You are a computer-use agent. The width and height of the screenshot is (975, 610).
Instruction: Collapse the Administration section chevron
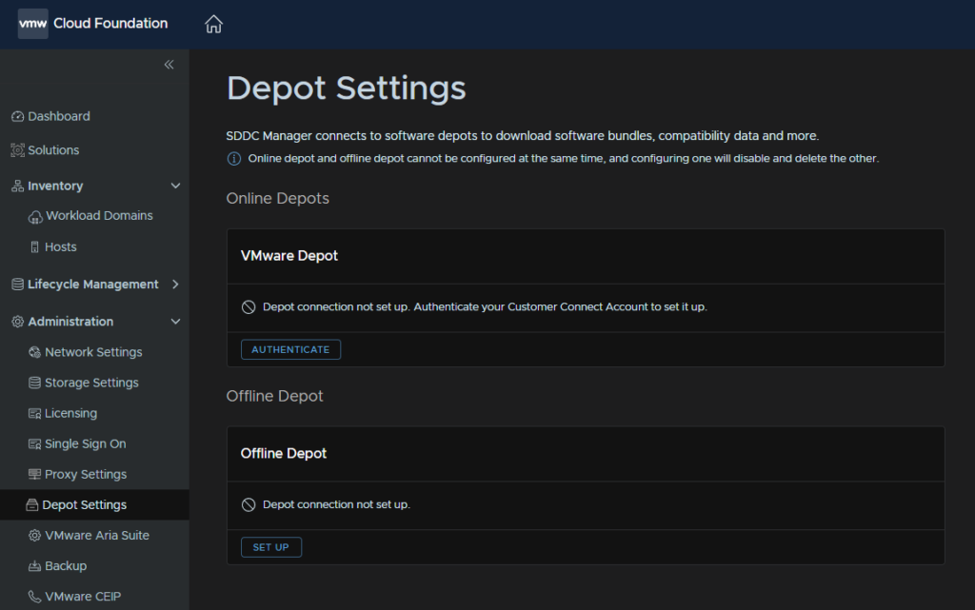[x=176, y=322]
